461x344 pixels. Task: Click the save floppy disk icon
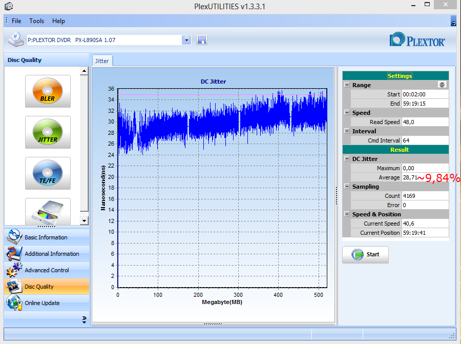click(x=202, y=39)
